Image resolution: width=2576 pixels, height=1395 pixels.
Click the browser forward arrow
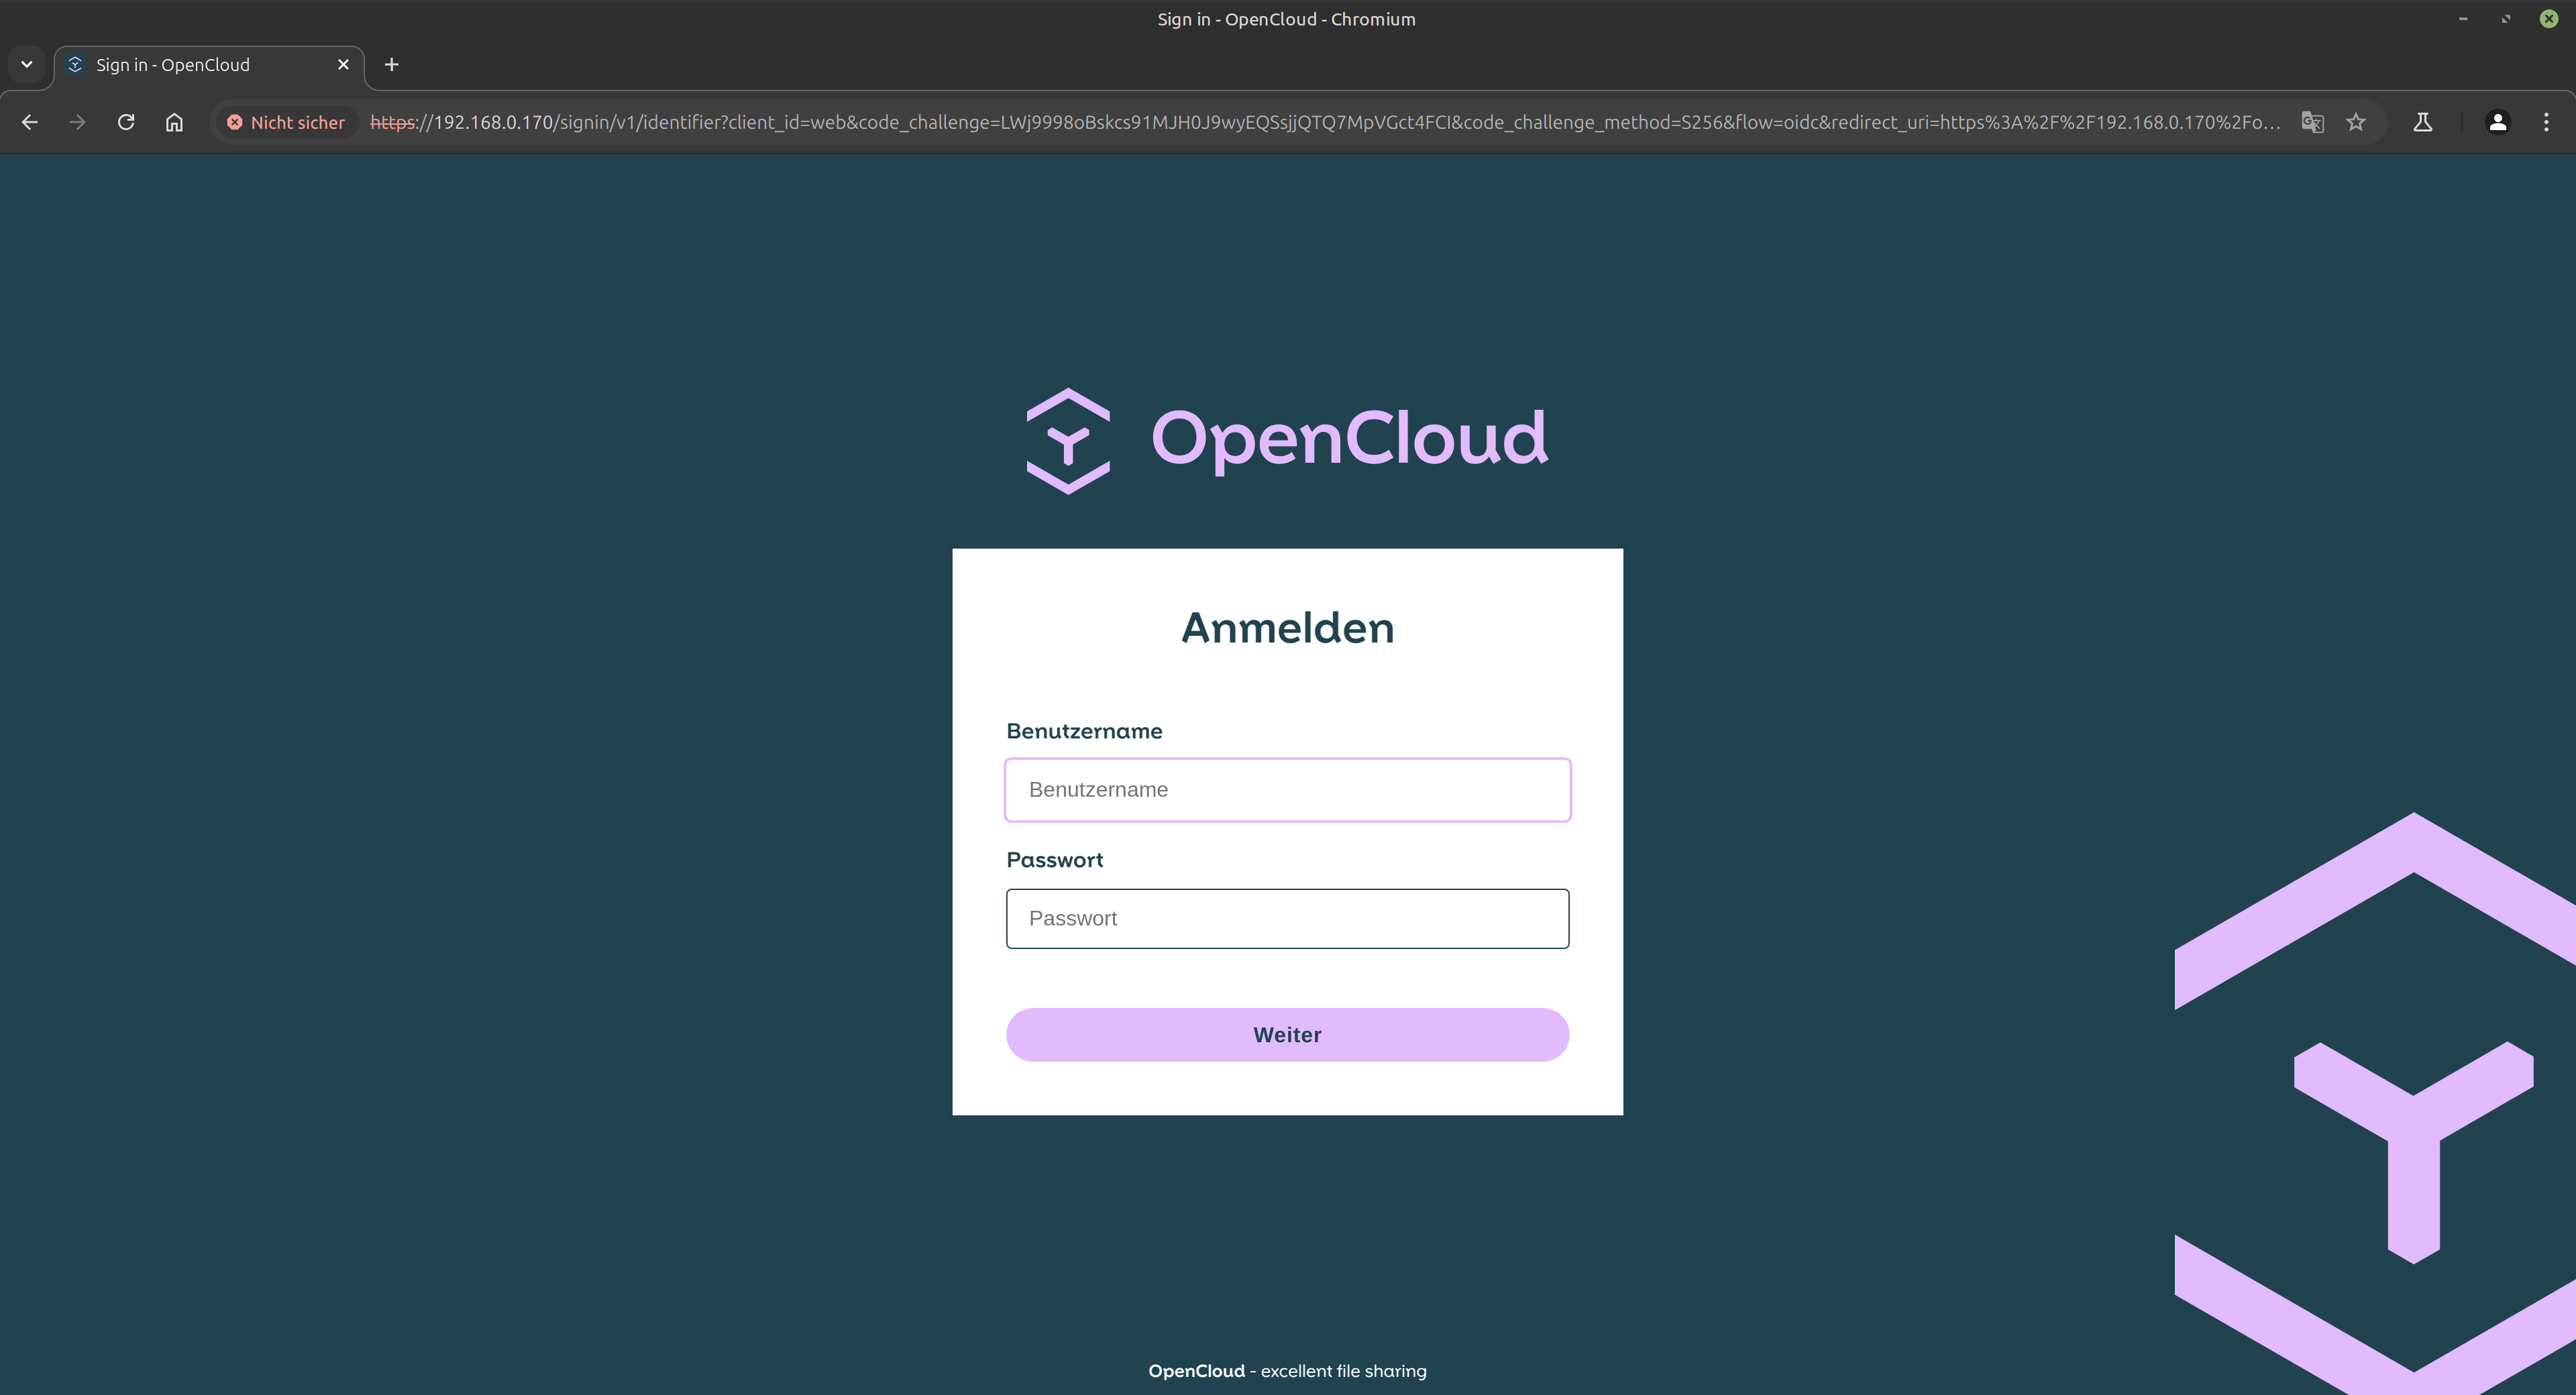(78, 122)
